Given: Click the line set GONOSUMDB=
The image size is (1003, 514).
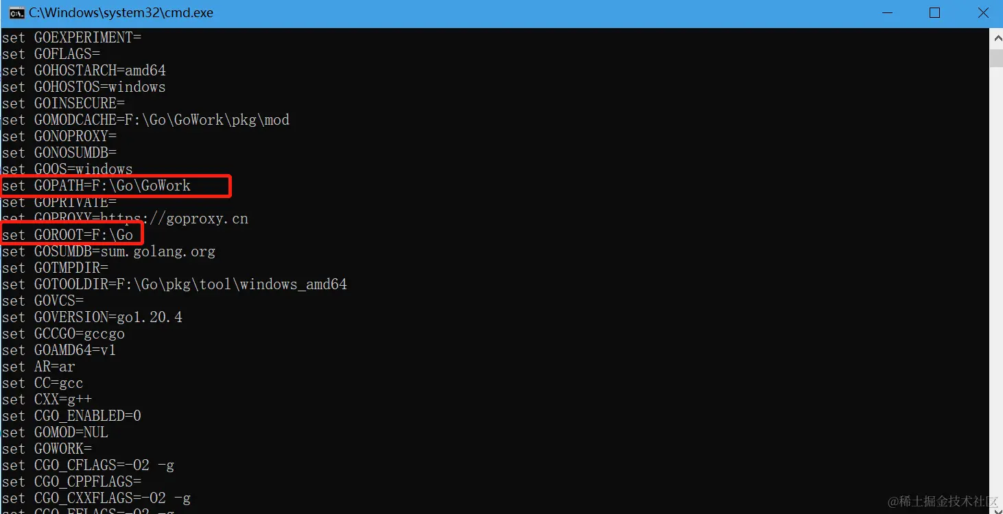Looking at the screenshot, I should (x=59, y=153).
